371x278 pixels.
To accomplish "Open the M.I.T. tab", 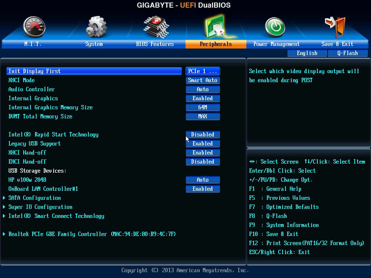I will tap(33, 44).
